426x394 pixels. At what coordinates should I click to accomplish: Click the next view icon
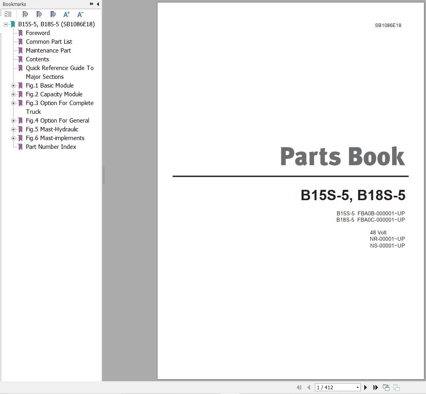(397, 387)
